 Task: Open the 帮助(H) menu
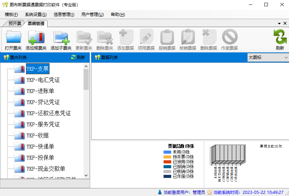click(118, 15)
